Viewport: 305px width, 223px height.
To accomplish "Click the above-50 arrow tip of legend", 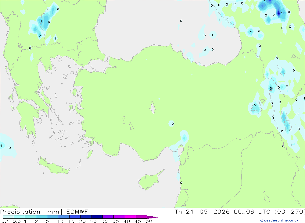I will click(152, 217).
